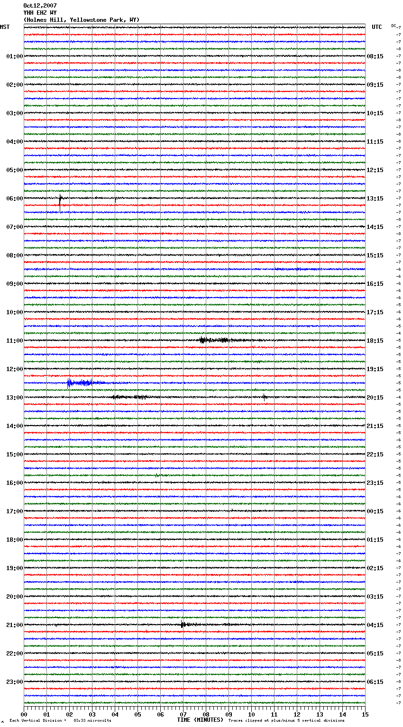Image resolution: width=403 pixels, height=727 pixels.
Task: Click the MST timezone label
Action: [5, 27]
